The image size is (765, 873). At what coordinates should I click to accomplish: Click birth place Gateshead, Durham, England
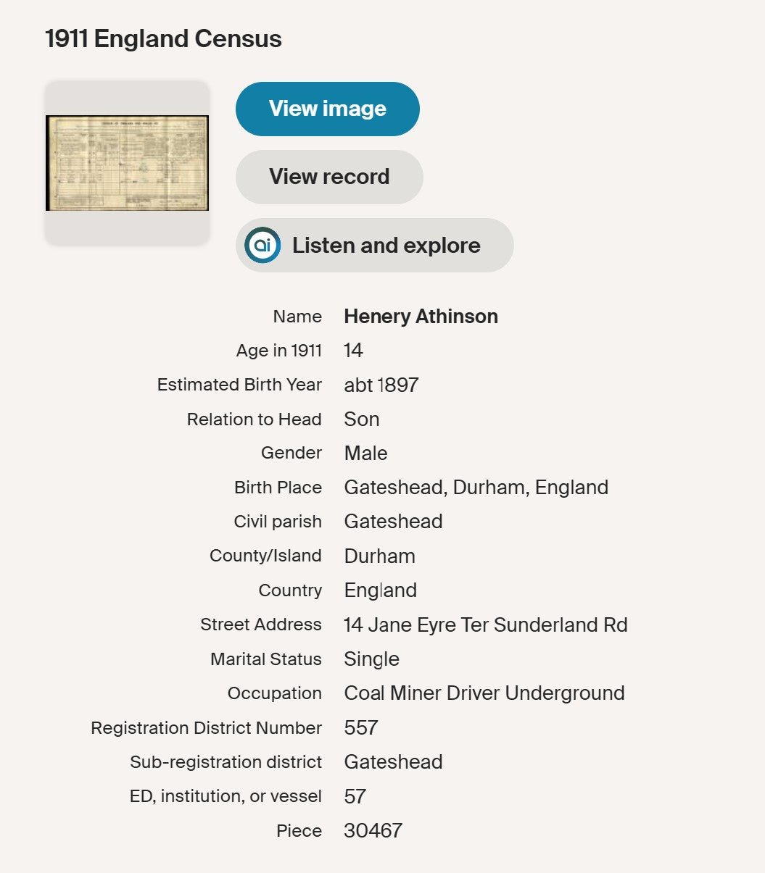[476, 488]
